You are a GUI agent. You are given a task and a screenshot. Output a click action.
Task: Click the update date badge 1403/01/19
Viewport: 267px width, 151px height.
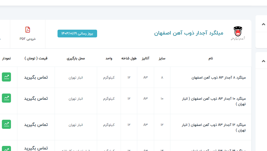point(77,33)
